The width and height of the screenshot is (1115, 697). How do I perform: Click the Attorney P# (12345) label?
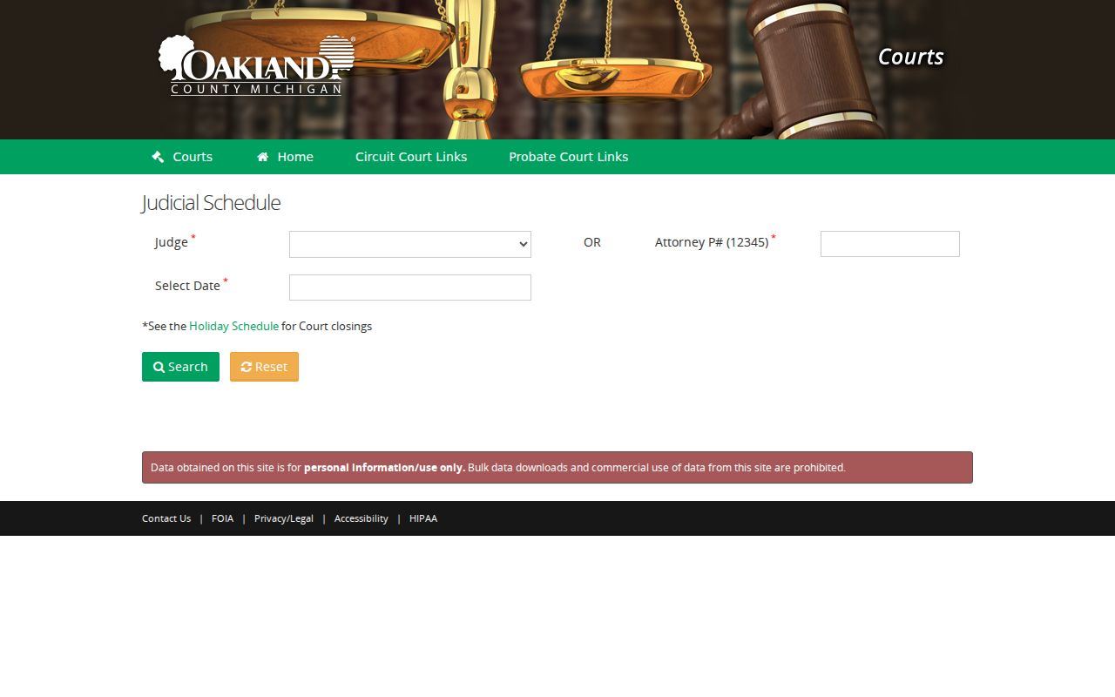click(712, 242)
